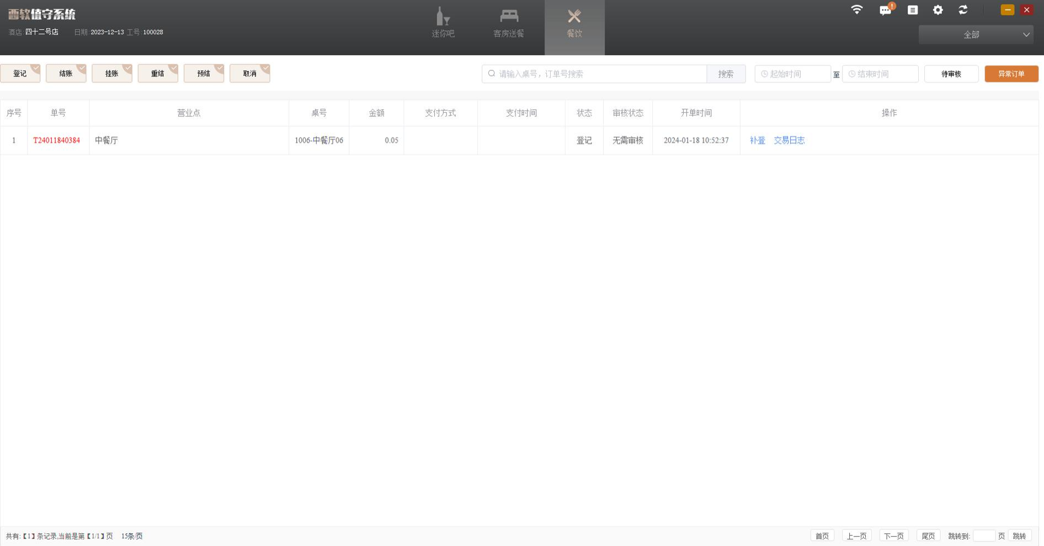
Task: Toggle the 结账 status filter
Action: [66, 73]
